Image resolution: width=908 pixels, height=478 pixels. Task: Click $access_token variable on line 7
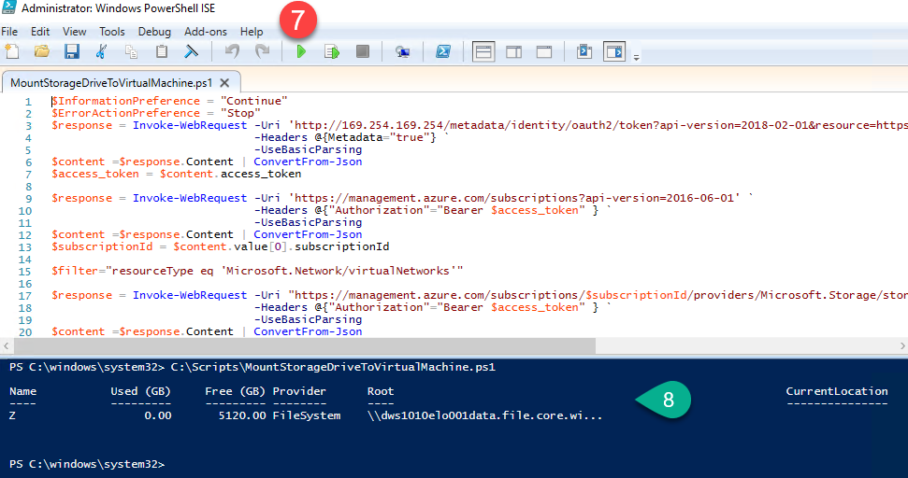click(95, 174)
